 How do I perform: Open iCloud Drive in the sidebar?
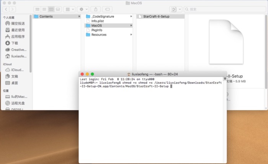point(15,70)
